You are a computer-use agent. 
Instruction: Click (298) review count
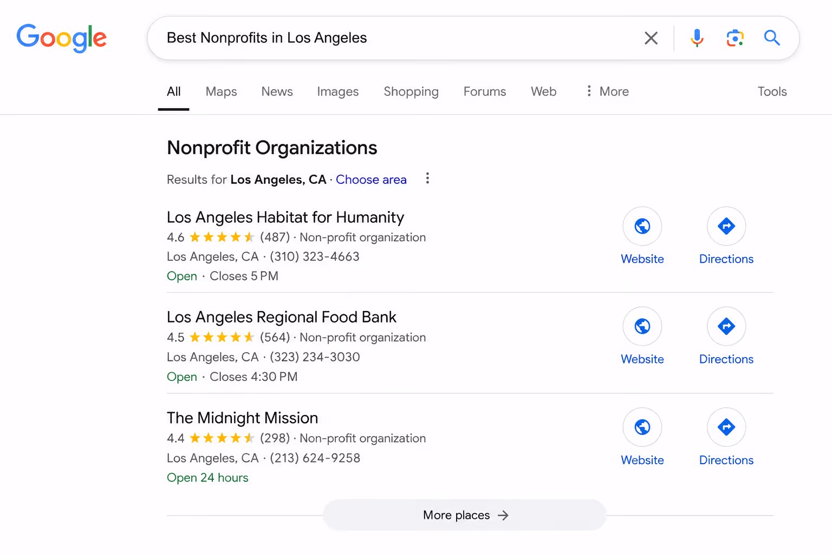(x=275, y=438)
